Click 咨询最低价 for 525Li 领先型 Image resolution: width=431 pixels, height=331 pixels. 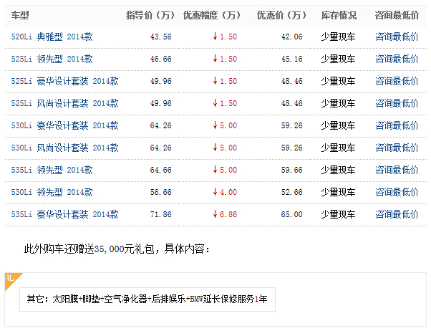pyautogui.click(x=397, y=59)
